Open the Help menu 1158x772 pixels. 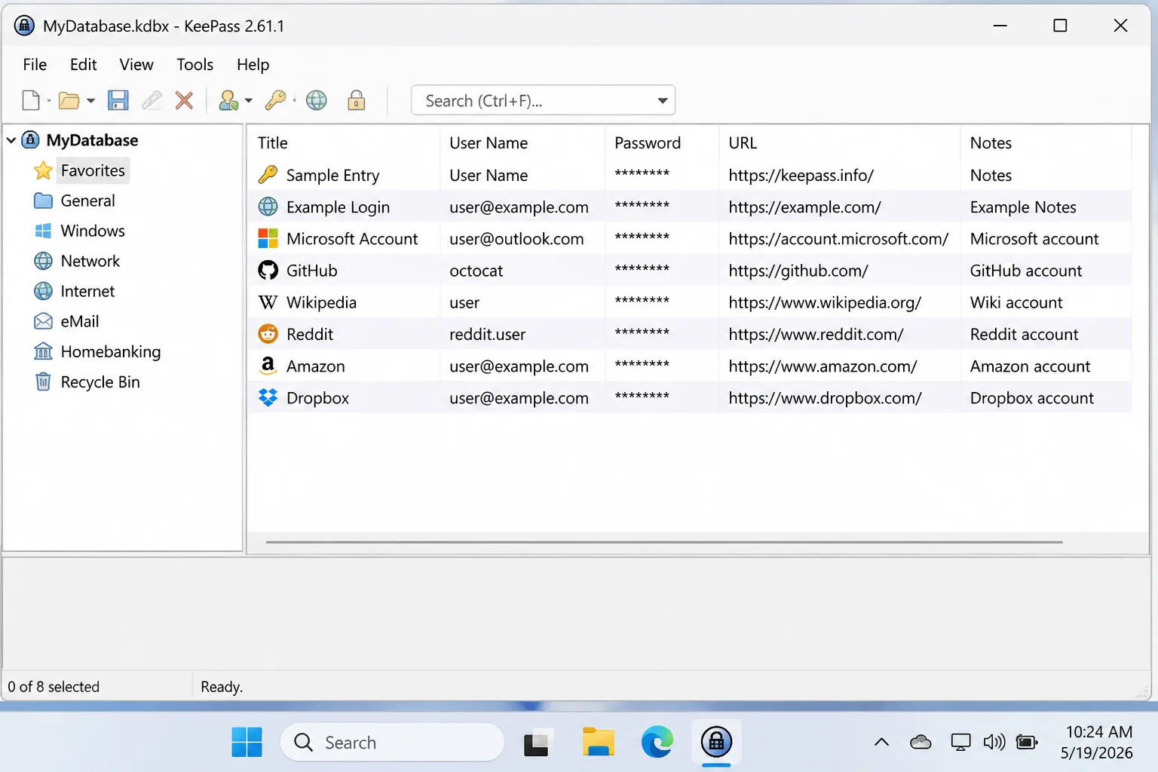pyautogui.click(x=253, y=65)
